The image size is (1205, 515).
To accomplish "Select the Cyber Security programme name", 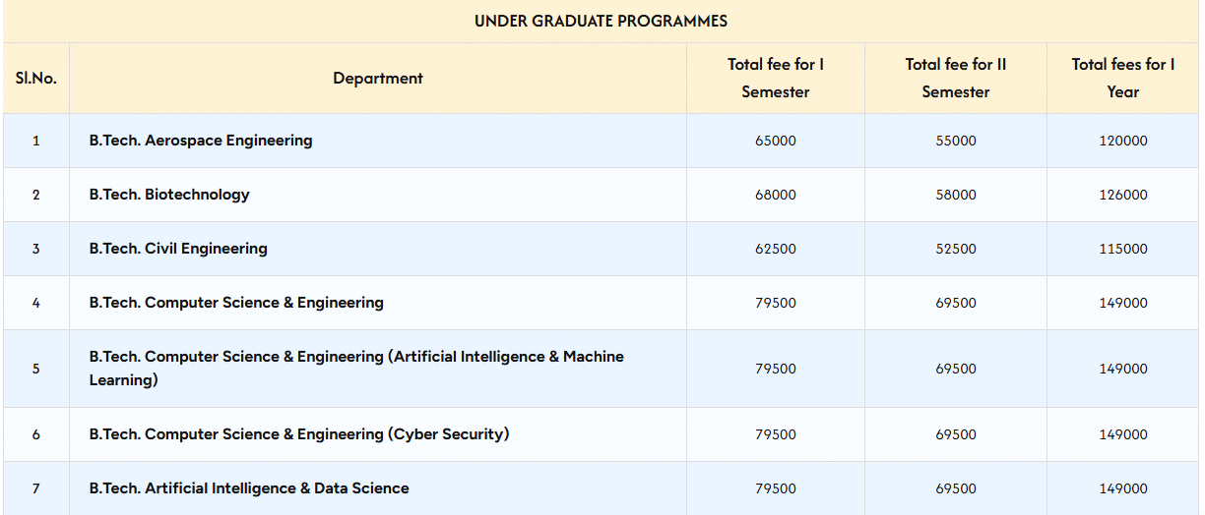I will click(299, 434).
